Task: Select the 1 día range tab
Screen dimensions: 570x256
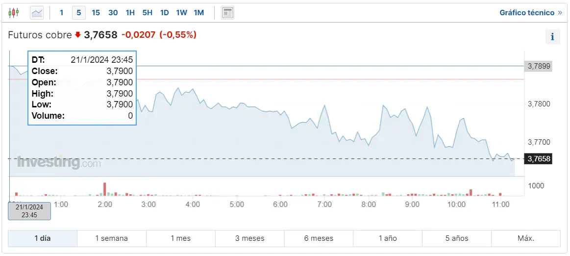Action: (x=42, y=238)
